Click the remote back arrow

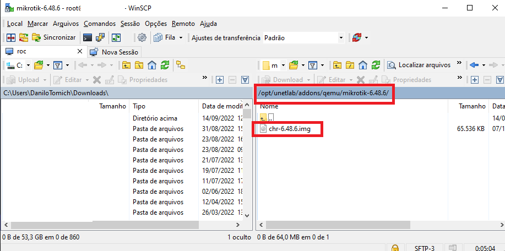(474, 66)
